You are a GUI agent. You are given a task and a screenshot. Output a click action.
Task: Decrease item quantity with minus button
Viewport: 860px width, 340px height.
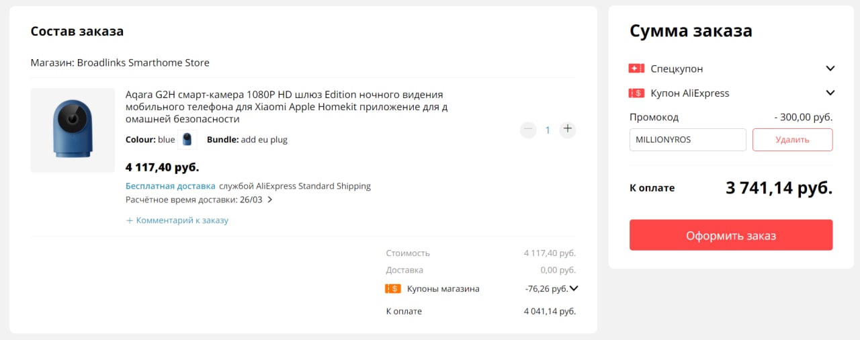528,129
